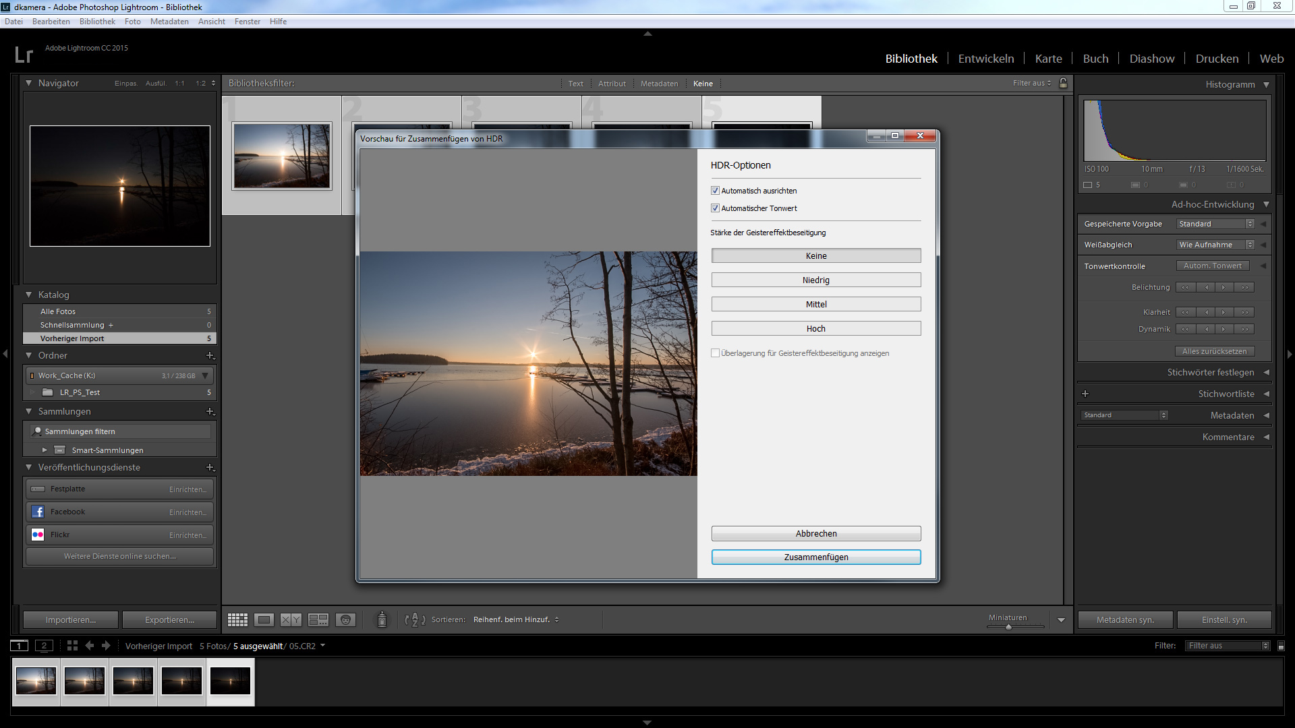Set deghosting strength to Hoch
The height and width of the screenshot is (728, 1295).
(816, 329)
